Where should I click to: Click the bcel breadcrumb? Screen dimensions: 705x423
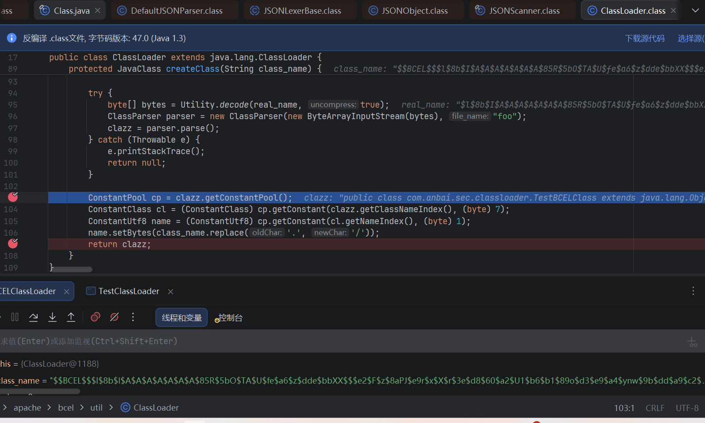[66, 407]
